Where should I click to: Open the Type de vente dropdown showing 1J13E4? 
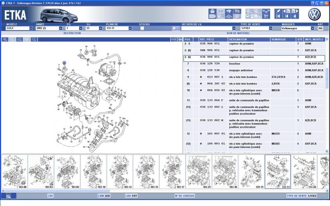271,28
